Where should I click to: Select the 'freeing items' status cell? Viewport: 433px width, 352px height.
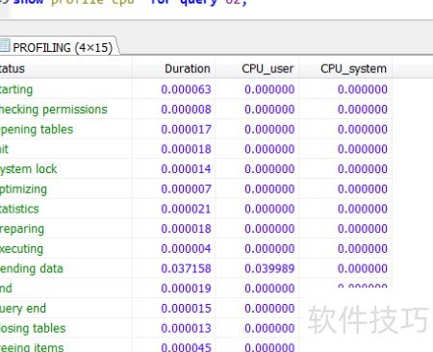coord(65,346)
